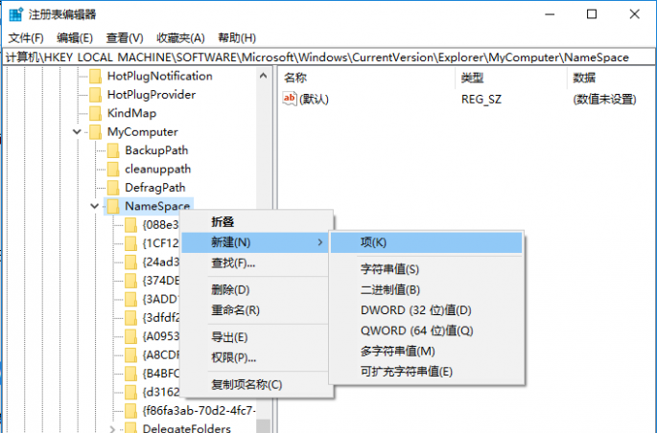Choose 查找(F)... in the context menu

click(257, 263)
